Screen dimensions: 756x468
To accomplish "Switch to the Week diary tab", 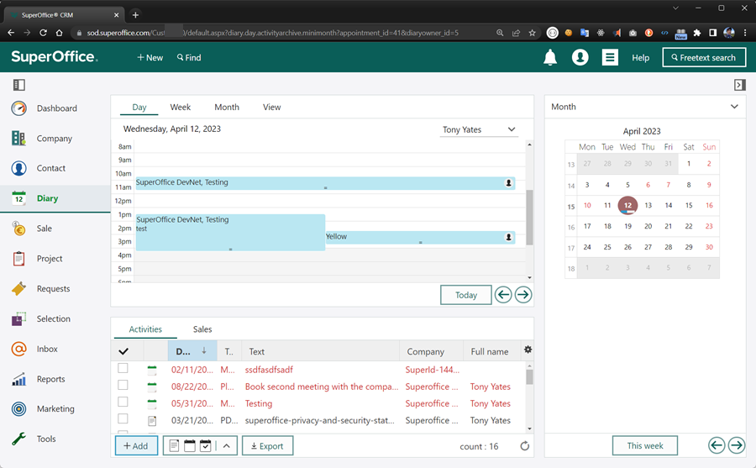I will pyautogui.click(x=180, y=108).
